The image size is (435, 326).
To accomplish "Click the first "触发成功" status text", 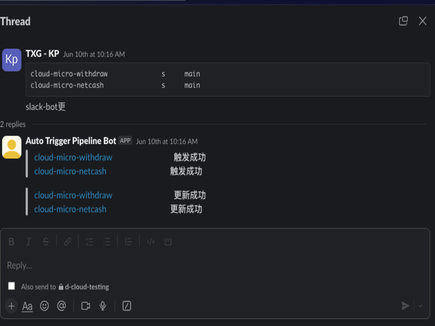I will tap(190, 157).
